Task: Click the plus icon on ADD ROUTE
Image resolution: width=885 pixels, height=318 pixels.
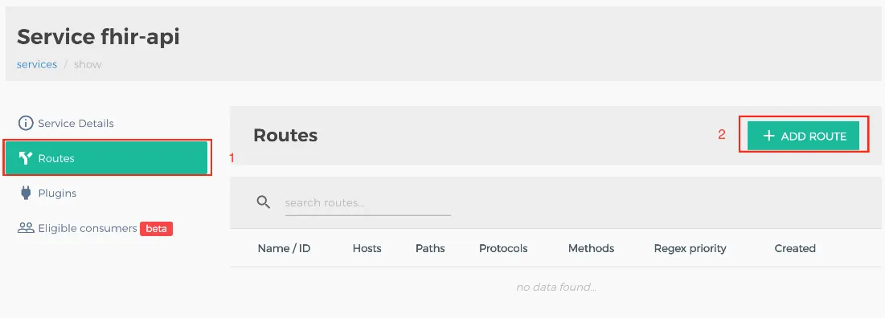Action: (x=768, y=136)
